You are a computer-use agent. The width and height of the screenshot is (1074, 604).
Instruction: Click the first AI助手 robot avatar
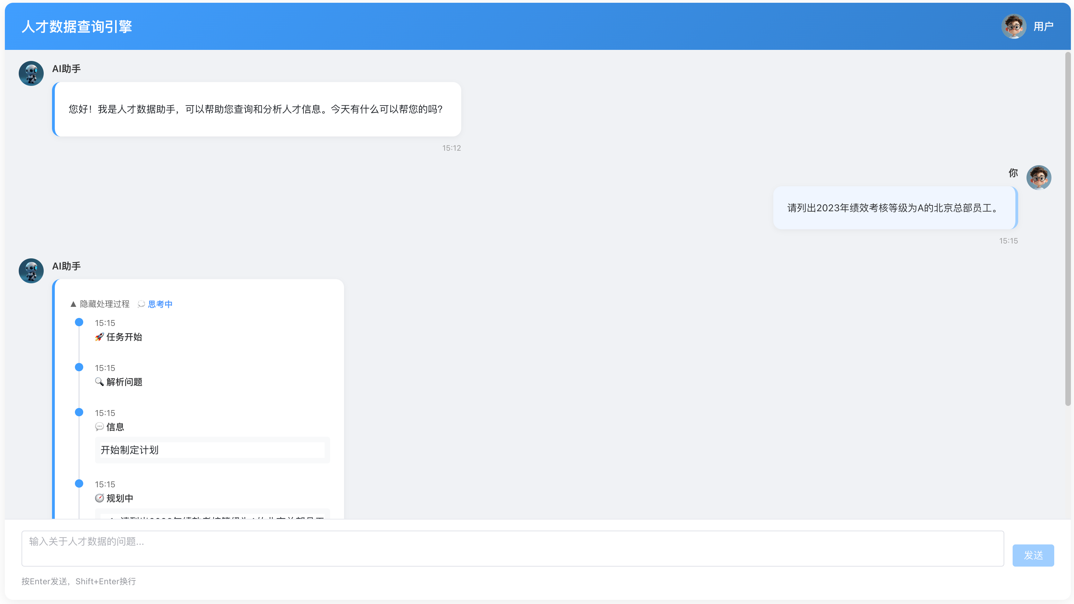pos(31,73)
